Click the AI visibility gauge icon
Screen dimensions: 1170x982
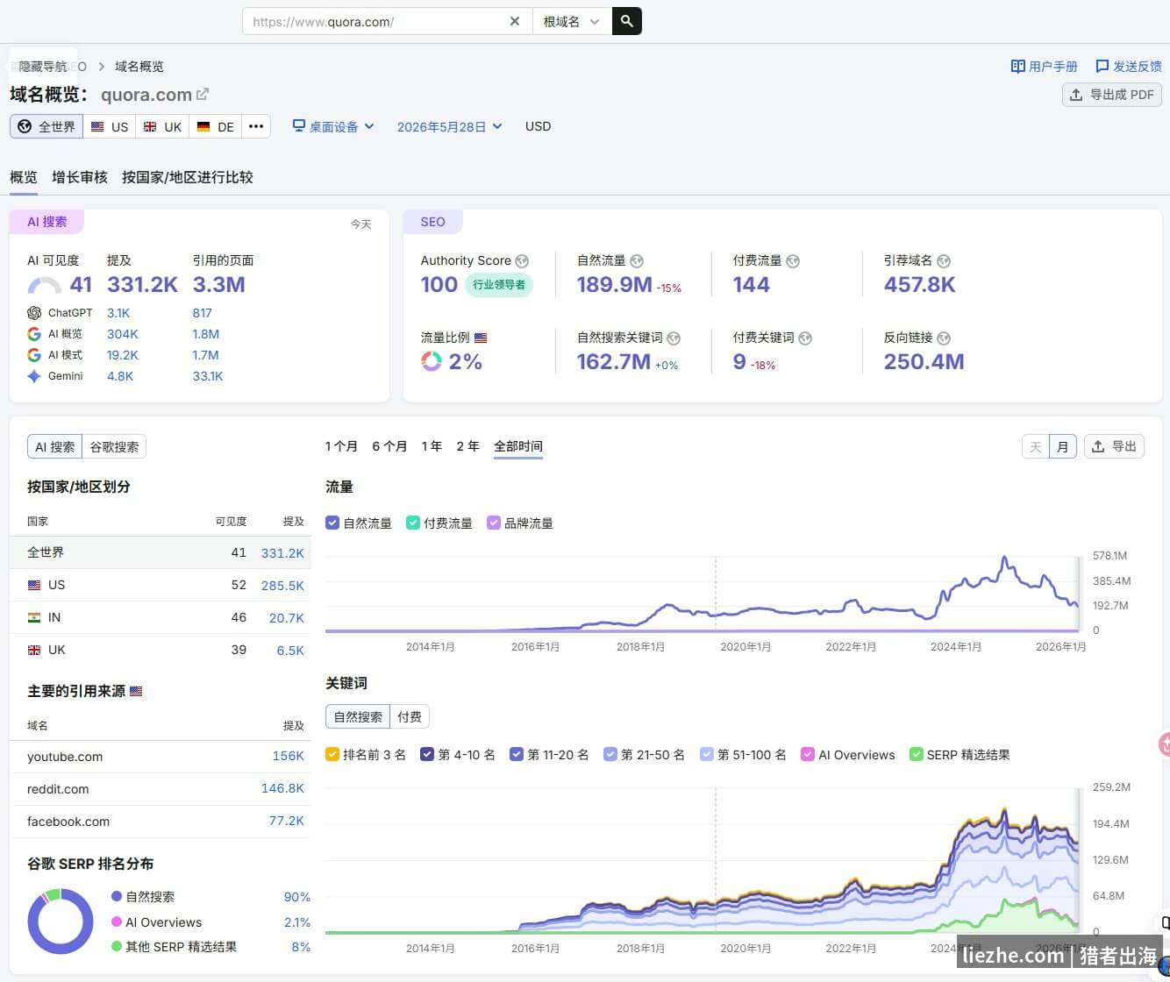point(45,285)
